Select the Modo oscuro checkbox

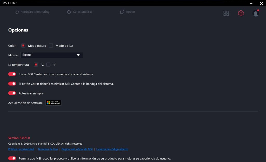pos(23,45)
